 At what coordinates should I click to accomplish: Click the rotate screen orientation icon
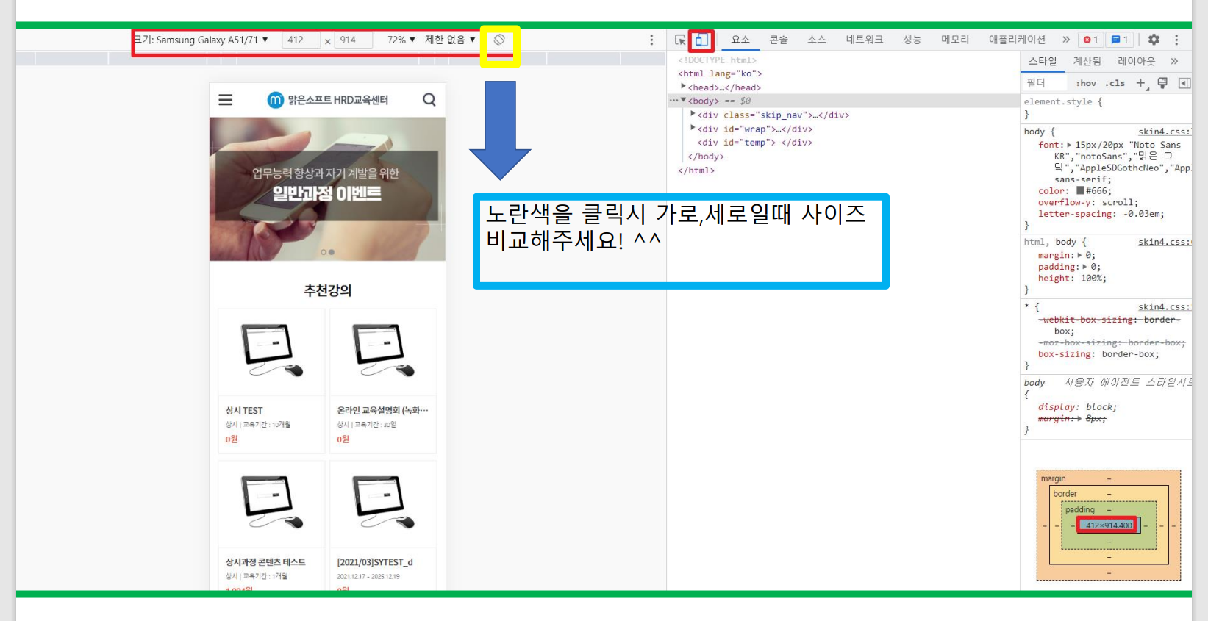click(499, 40)
